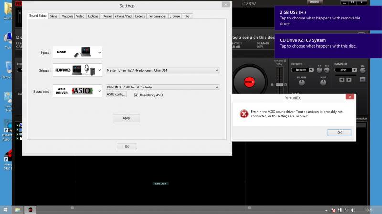The height and width of the screenshot is (214, 382).
Task: Click the FILTER knob on right deck
Action: pyautogui.click(x=302, y=83)
